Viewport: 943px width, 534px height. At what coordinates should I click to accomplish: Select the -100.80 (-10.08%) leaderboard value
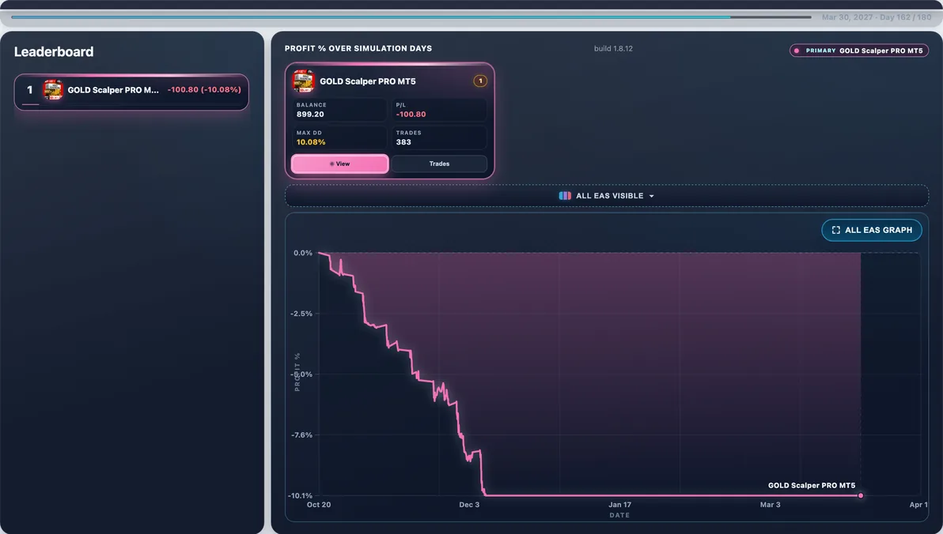click(204, 89)
